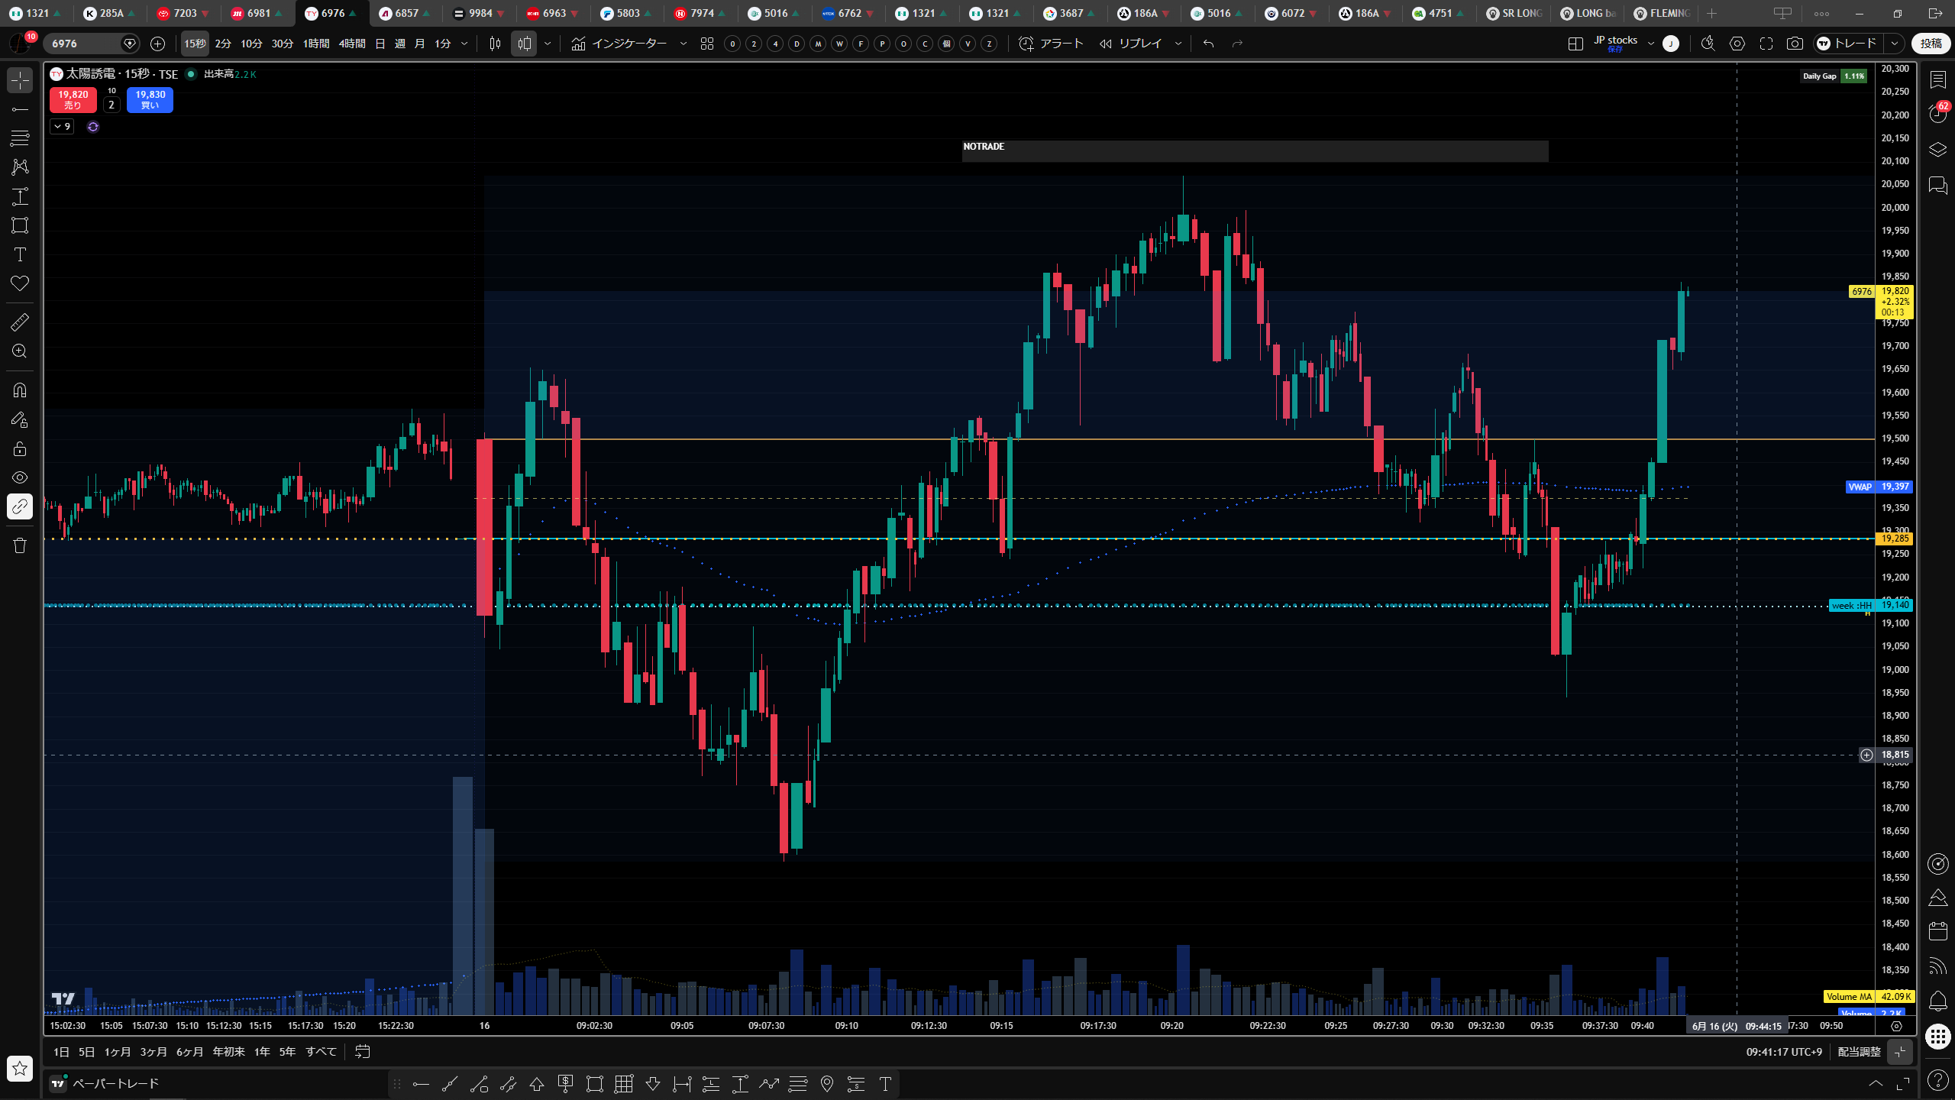Screen dimensions: 1955x1100
Task: Switch to the SR LONG tab
Action: [x=1514, y=13]
